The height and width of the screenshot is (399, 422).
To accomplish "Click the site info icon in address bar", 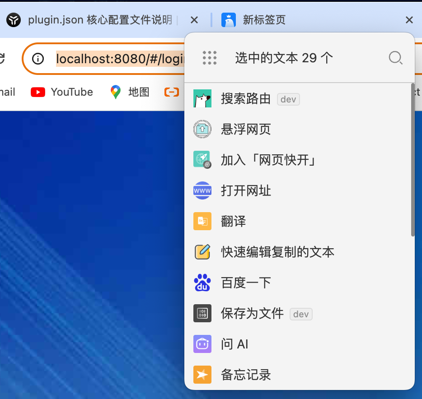I will [38, 59].
